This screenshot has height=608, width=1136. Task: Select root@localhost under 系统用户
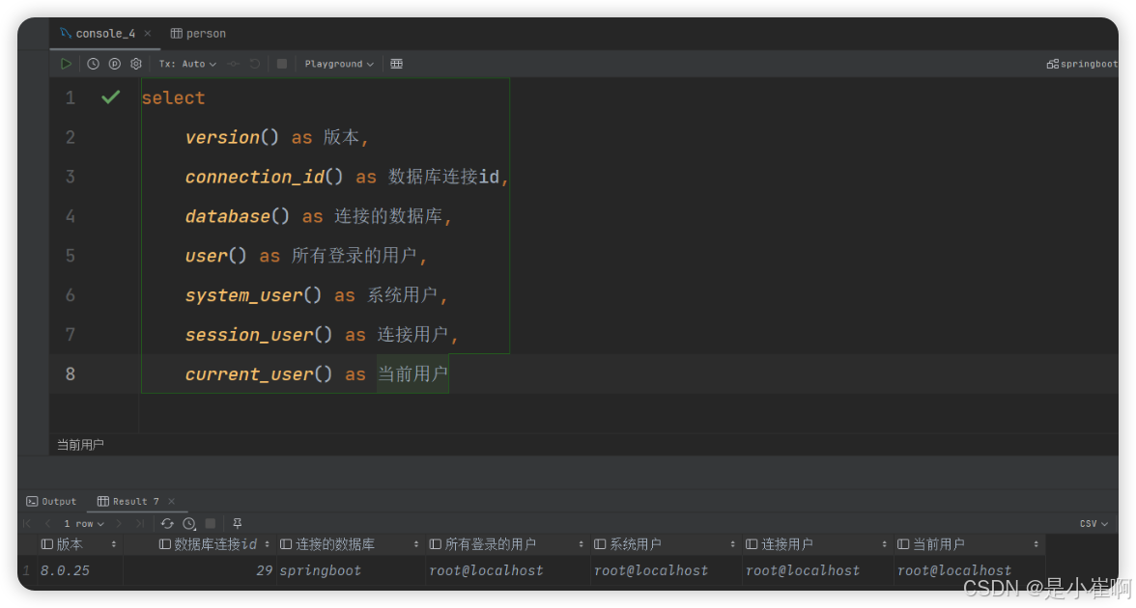(666, 570)
